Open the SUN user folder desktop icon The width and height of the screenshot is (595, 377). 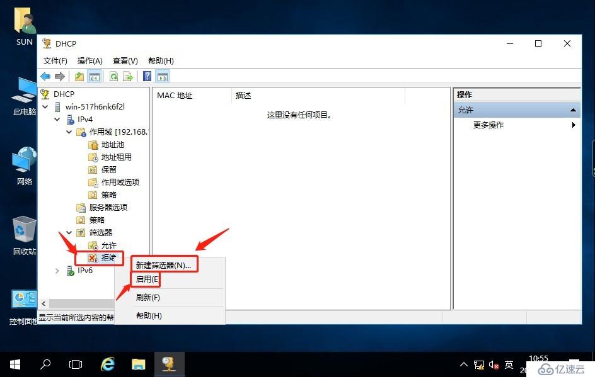25,25
